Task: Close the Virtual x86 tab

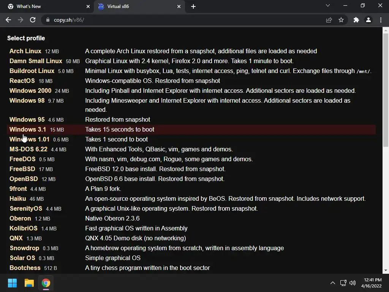Action: click(179, 6)
